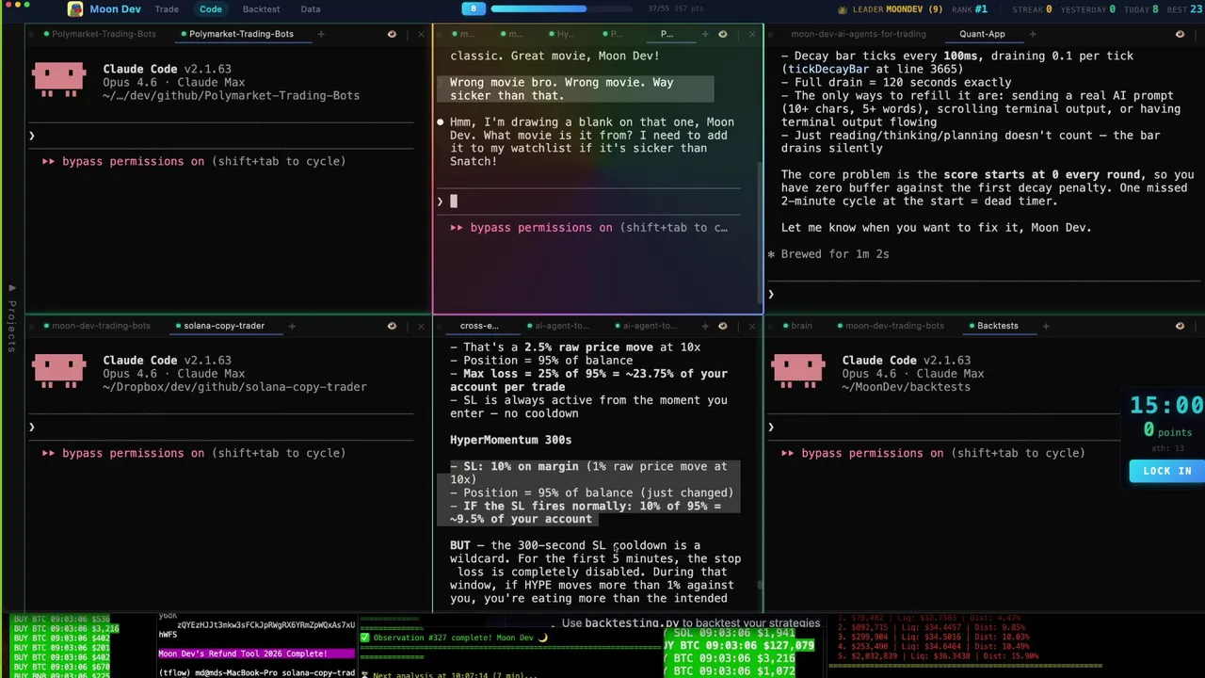1205x678 pixels.
Task: Open the Trade menu tab
Action: click(167, 9)
